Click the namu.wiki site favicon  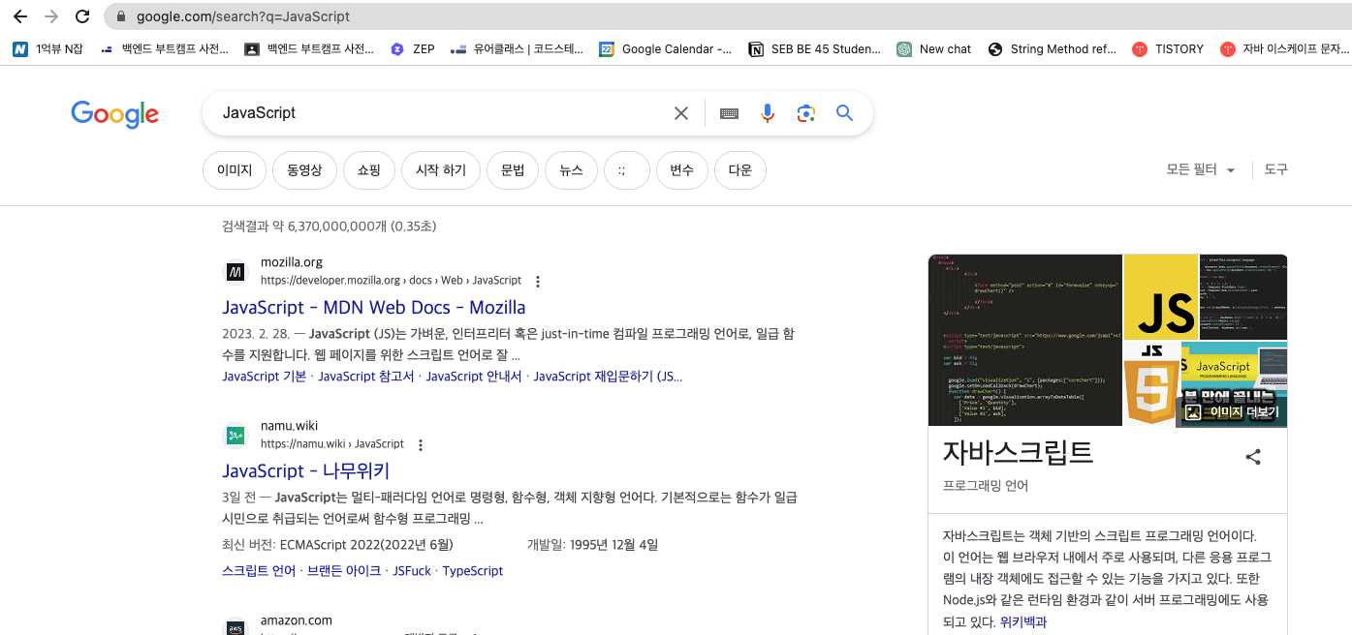[x=236, y=436]
